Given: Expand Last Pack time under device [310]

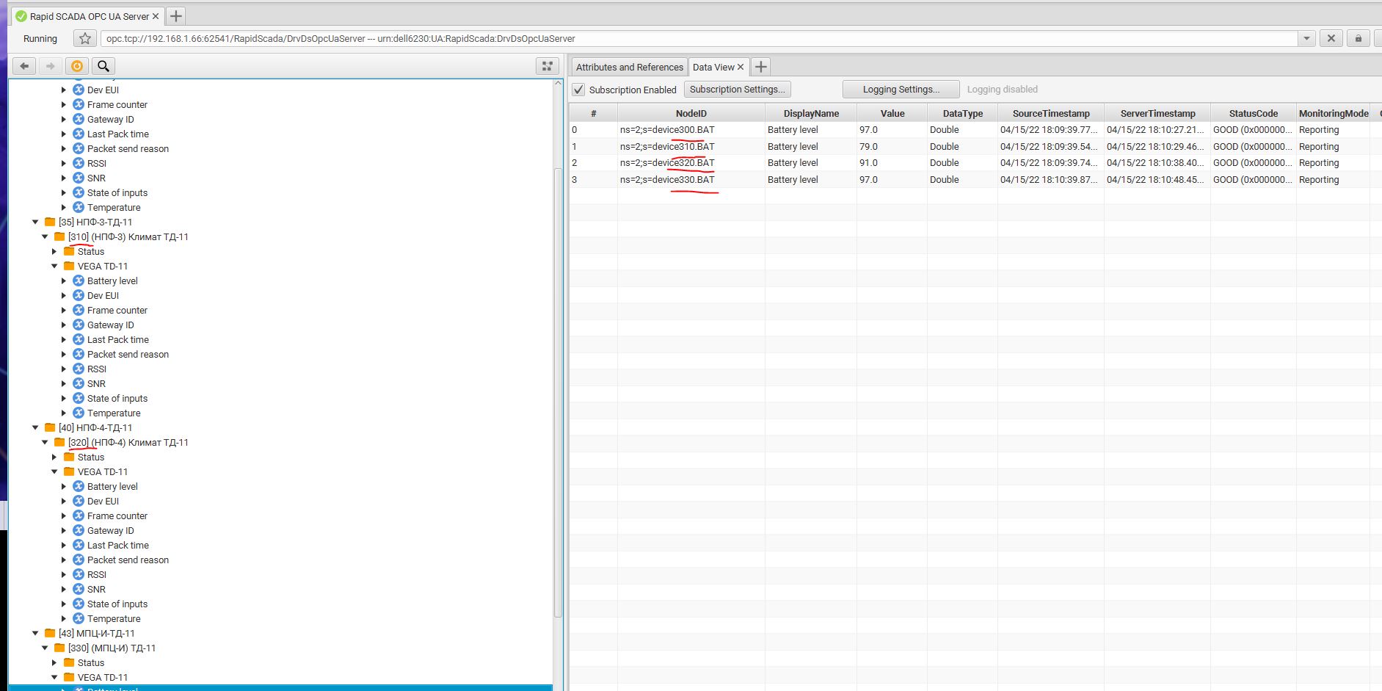Looking at the screenshot, I should coord(64,339).
